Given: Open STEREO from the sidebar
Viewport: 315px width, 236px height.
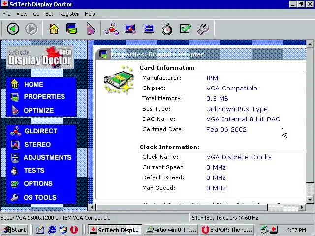Looking at the screenshot, I should [x=37, y=144].
